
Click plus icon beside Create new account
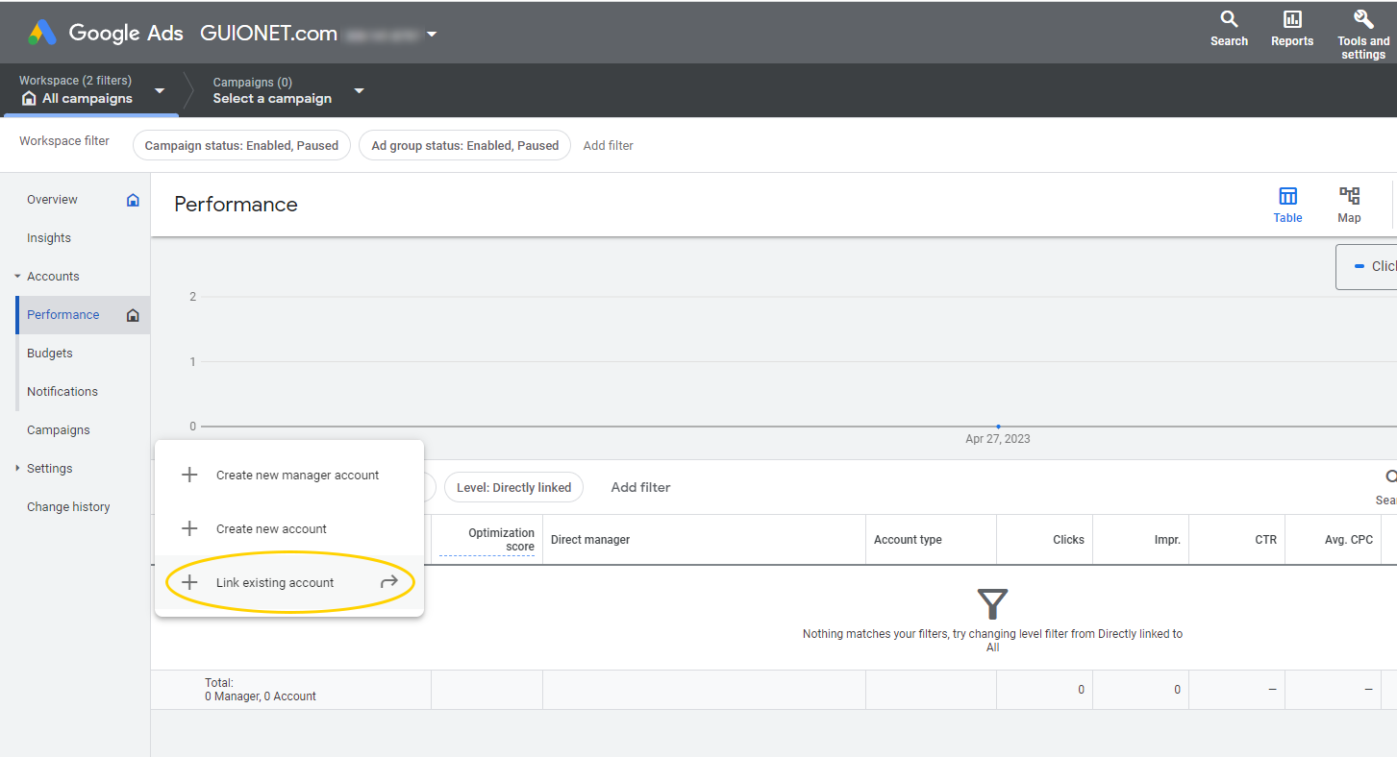pos(189,529)
